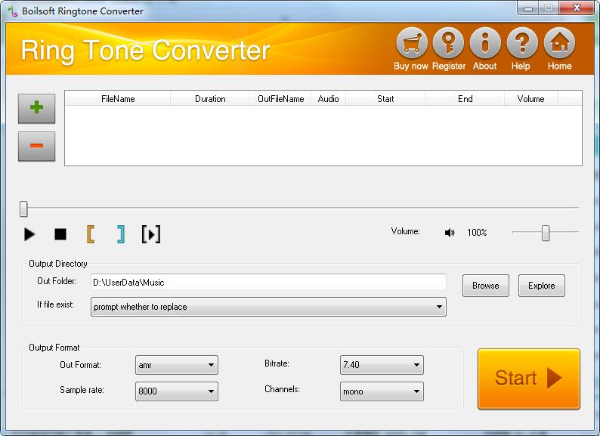Viewport: 600px width, 436px height.
Task: Click the Browse button
Action: point(485,286)
